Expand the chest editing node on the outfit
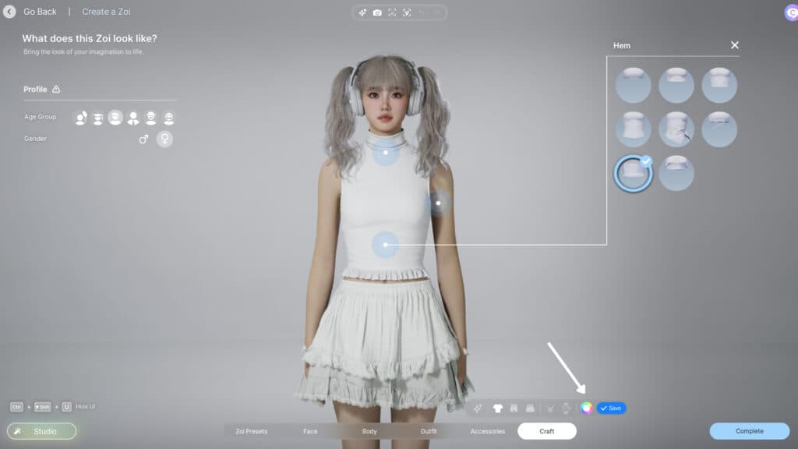Image resolution: width=798 pixels, height=449 pixels. click(385, 153)
